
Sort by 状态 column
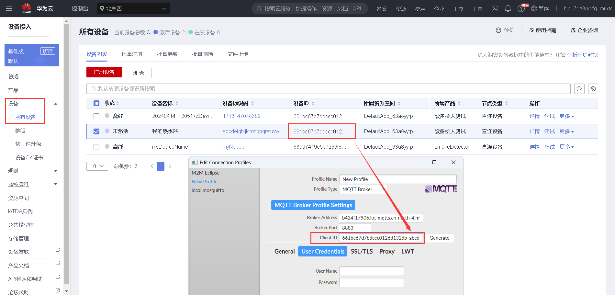pos(117,103)
